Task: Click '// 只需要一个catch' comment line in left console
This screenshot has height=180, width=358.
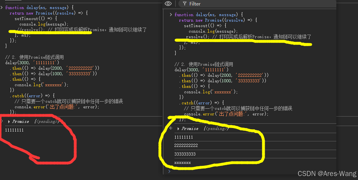Action: pyautogui.click(x=69, y=101)
